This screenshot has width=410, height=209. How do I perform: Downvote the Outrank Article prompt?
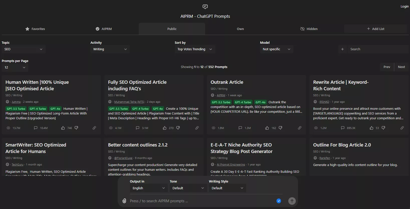281,128
